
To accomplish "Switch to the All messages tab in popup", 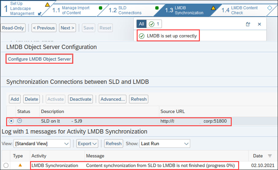I will coord(141,24).
